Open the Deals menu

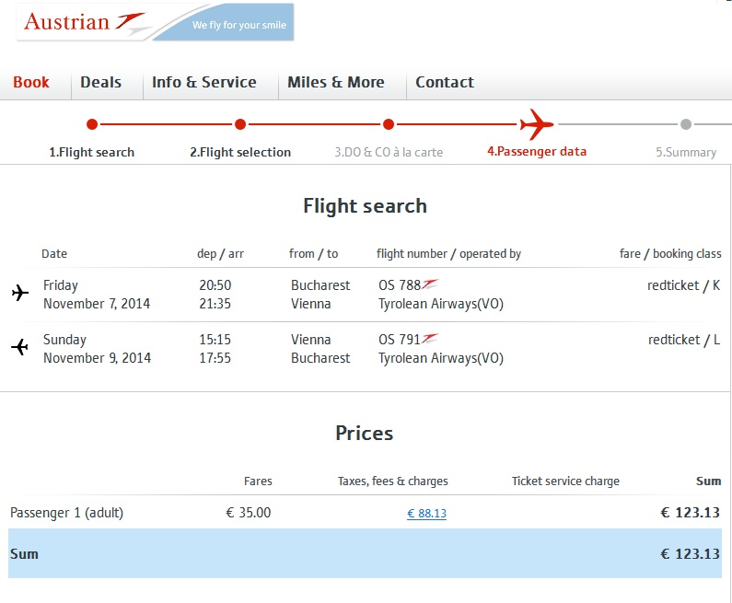click(100, 83)
